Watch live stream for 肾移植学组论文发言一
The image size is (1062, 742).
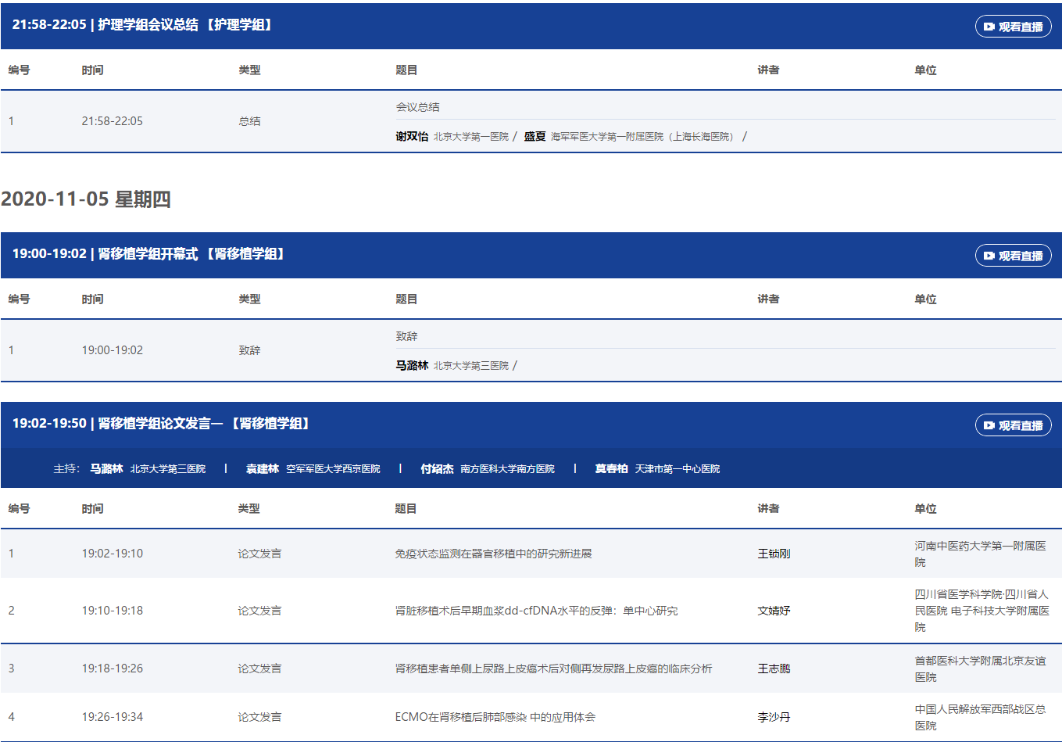[1013, 425]
